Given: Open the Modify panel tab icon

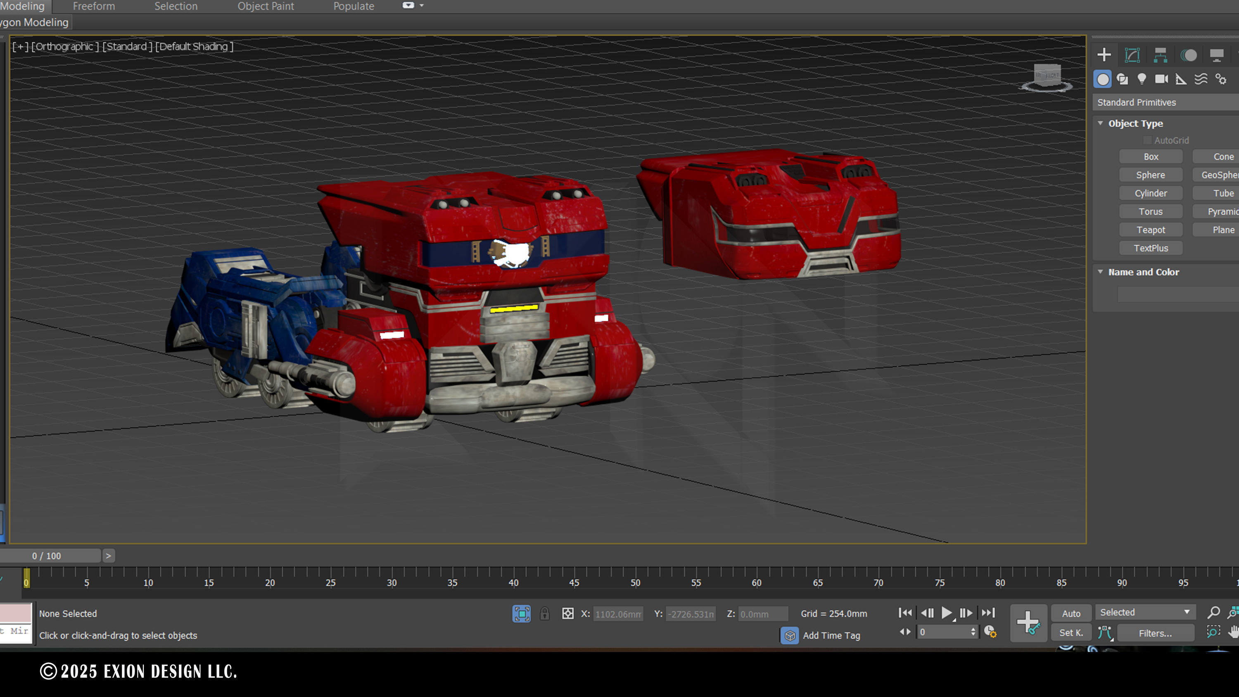Looking at the screenshot, I should coord(1132,55).
